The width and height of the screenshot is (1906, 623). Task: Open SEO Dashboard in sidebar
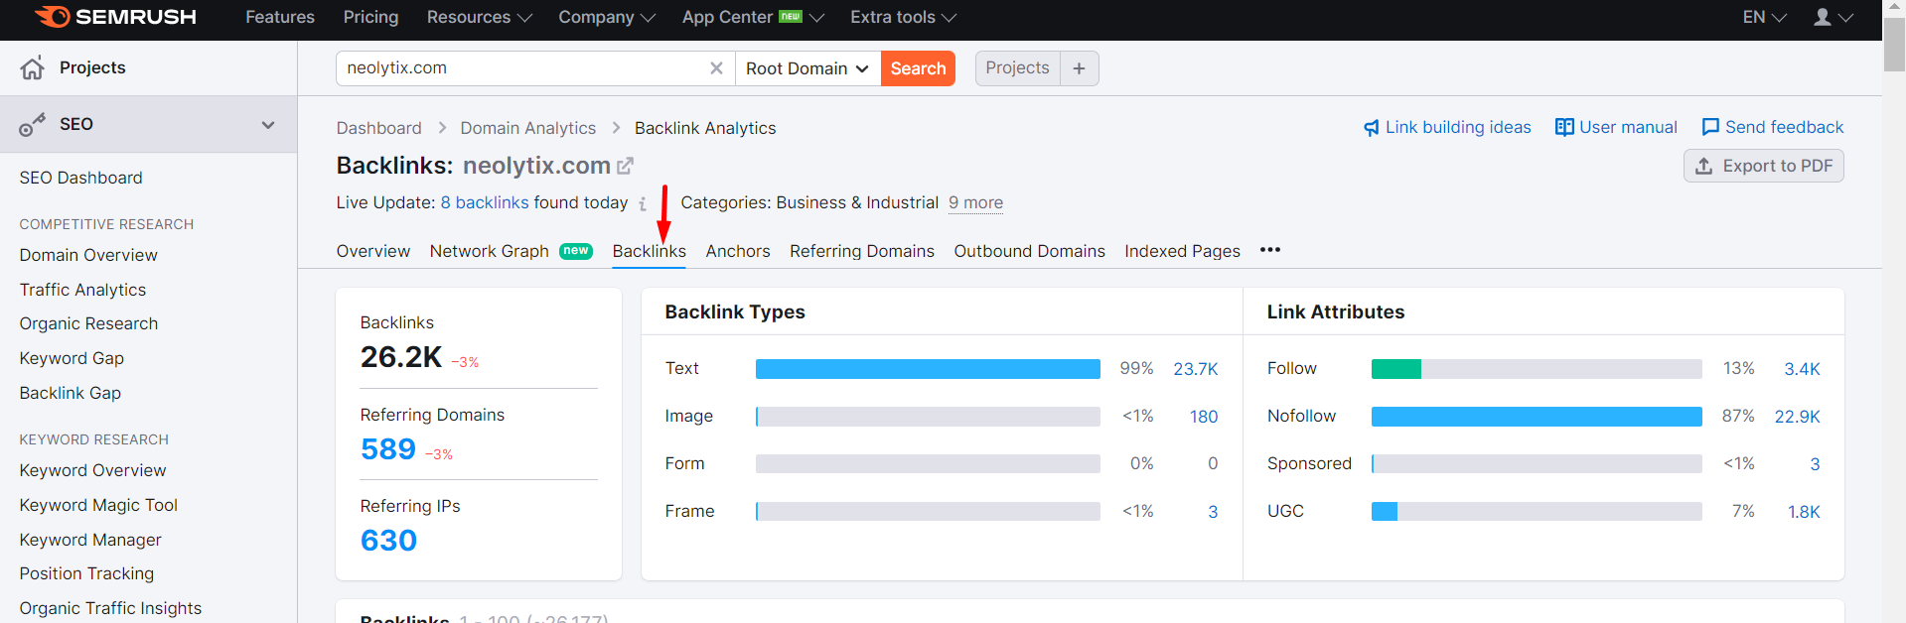[x=81, y=178]
